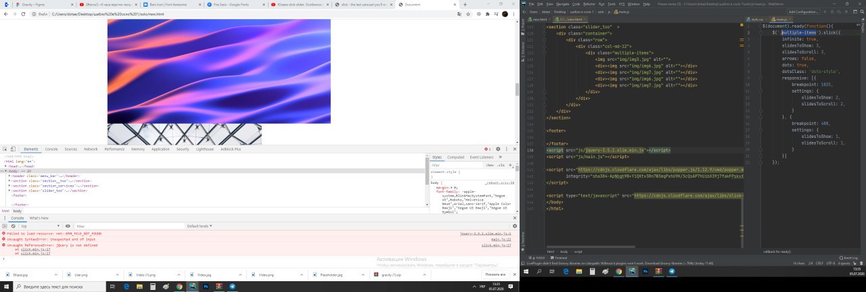Open the Adblock Plus tab
Image resolution: width=866 pixels, height=292 pixels.
pos(231,149)
